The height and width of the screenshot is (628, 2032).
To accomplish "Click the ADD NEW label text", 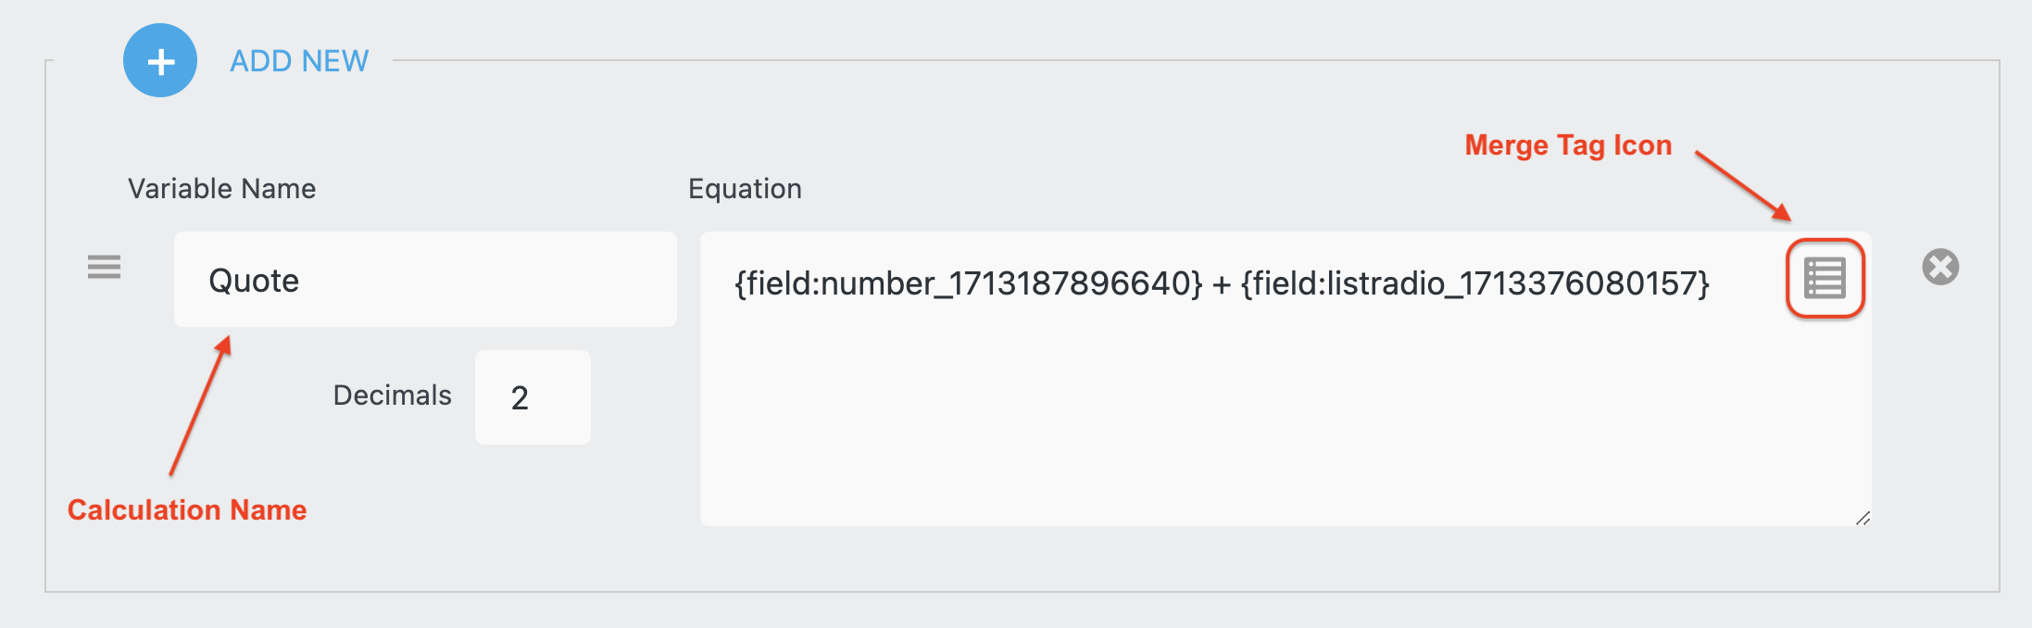I will (x=298, y=60).
